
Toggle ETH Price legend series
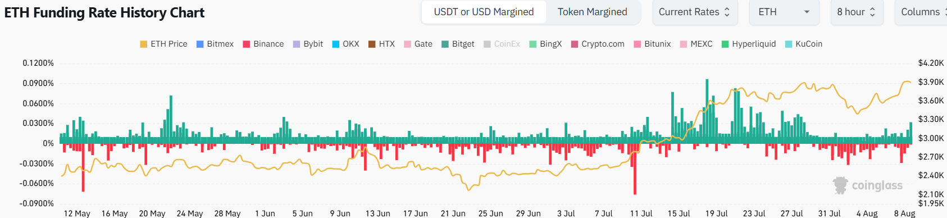[163, 44]
